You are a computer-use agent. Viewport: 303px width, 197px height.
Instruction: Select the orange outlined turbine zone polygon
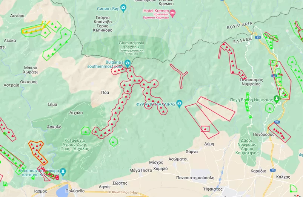coord(38,153)
